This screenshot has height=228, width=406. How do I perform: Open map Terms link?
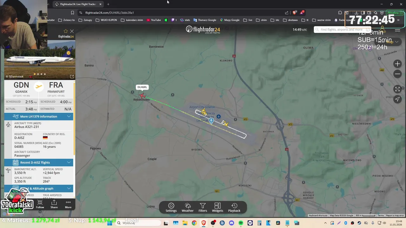coord(381,215)
